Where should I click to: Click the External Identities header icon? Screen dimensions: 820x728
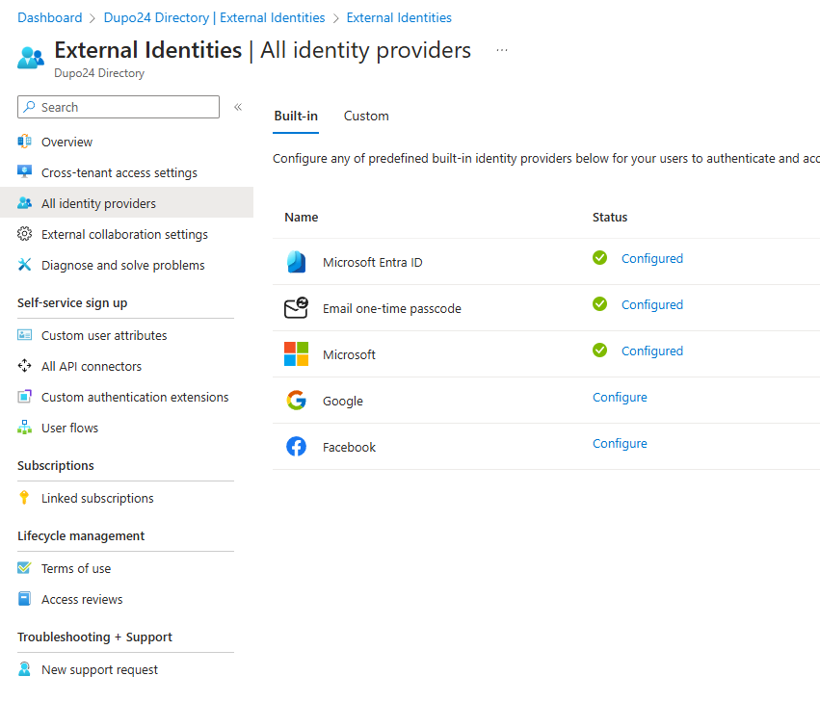[30, 58]
